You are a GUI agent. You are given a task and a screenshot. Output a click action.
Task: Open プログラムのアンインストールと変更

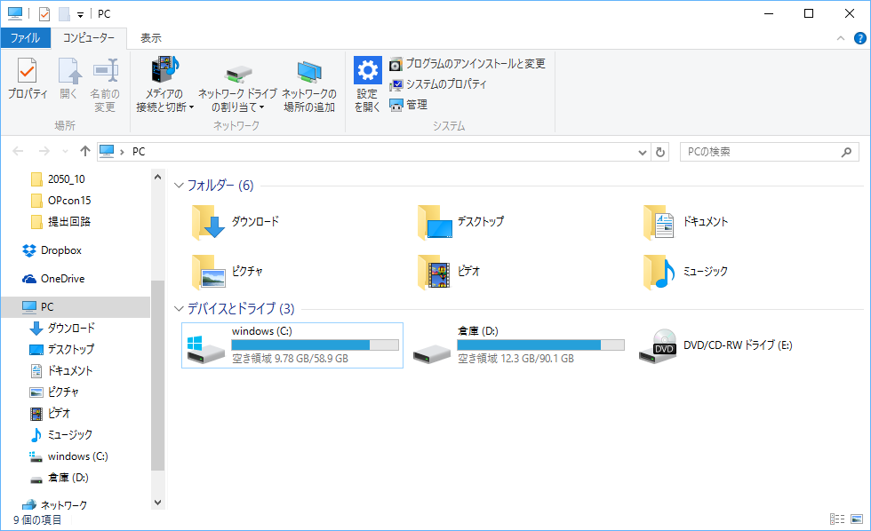coord(467,64)
